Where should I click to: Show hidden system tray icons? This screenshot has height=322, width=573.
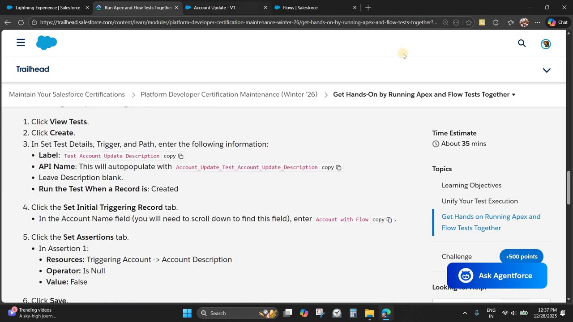coord(465,313)
